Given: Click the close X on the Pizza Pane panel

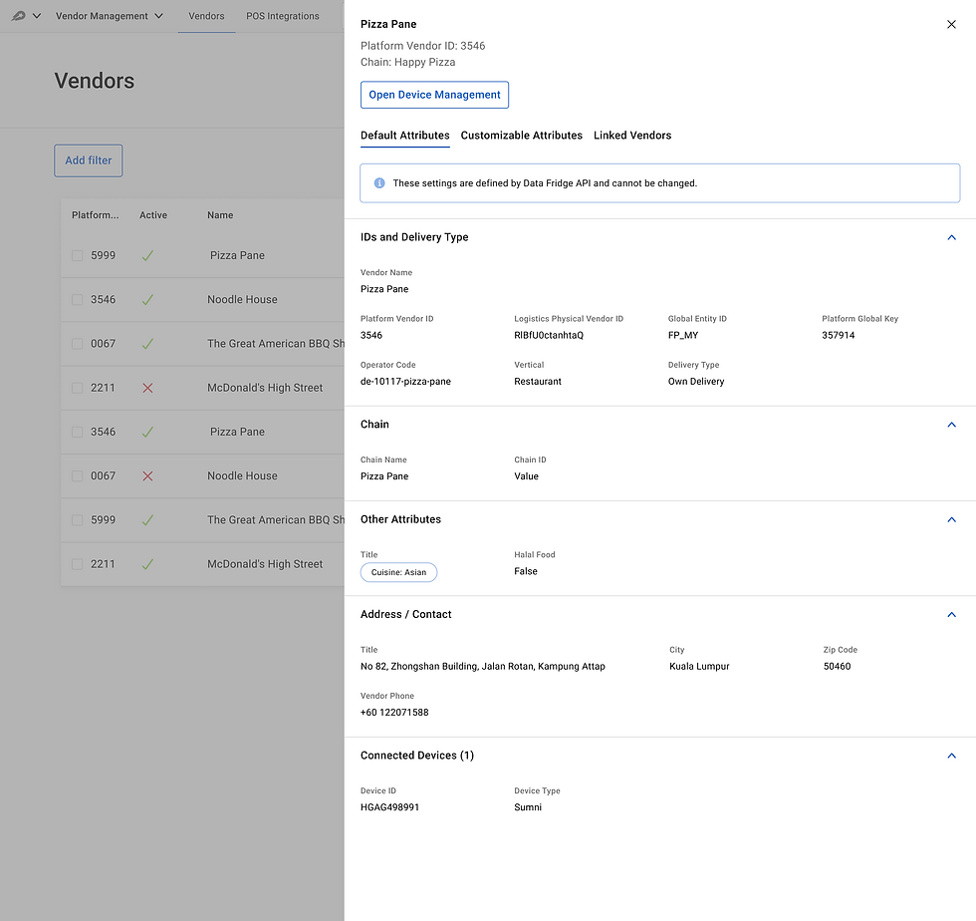Looking at the screenshot, I should click(x=951, y=24).
